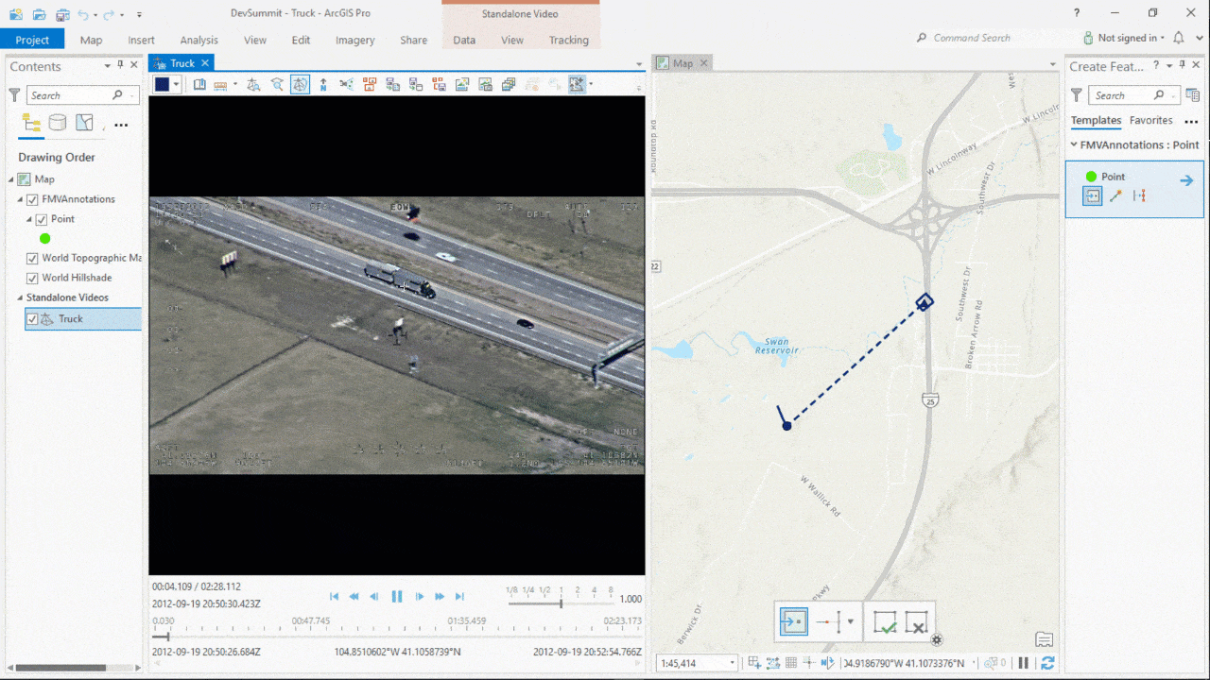This screenshot has width=1210, height=680.
Task: Switch to the Map view tab
Action: (x=683, y=63)
